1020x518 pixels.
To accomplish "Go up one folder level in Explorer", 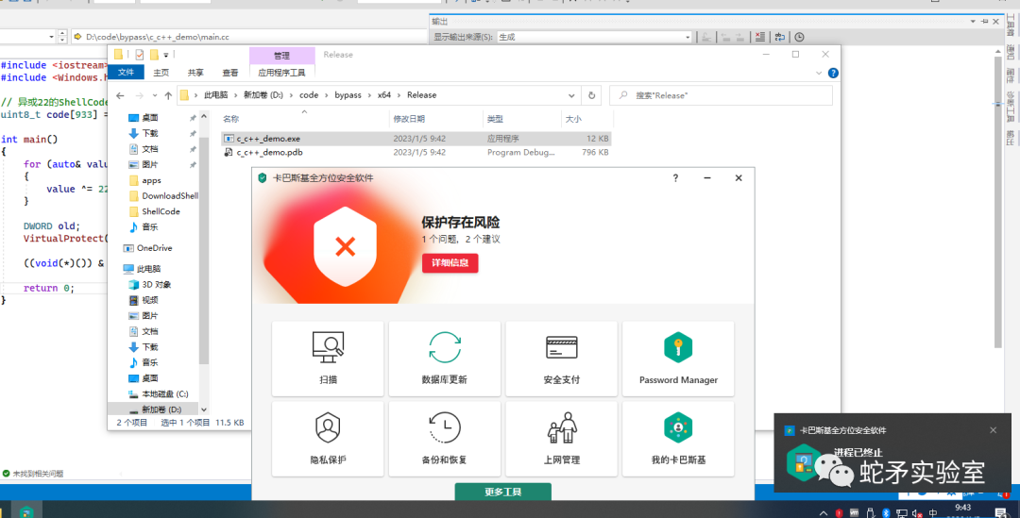I will pos(168,95).
